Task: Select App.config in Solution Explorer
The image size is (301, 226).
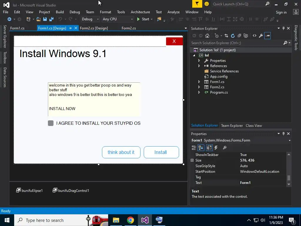Action: tap(219, 77)
